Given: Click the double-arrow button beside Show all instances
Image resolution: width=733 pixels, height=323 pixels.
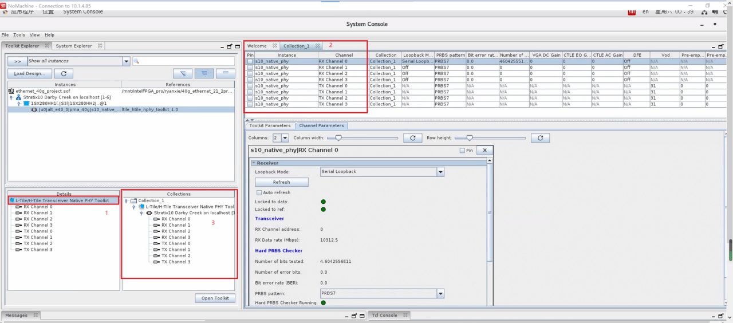Looking at the screenshot, I should [17, 61].
